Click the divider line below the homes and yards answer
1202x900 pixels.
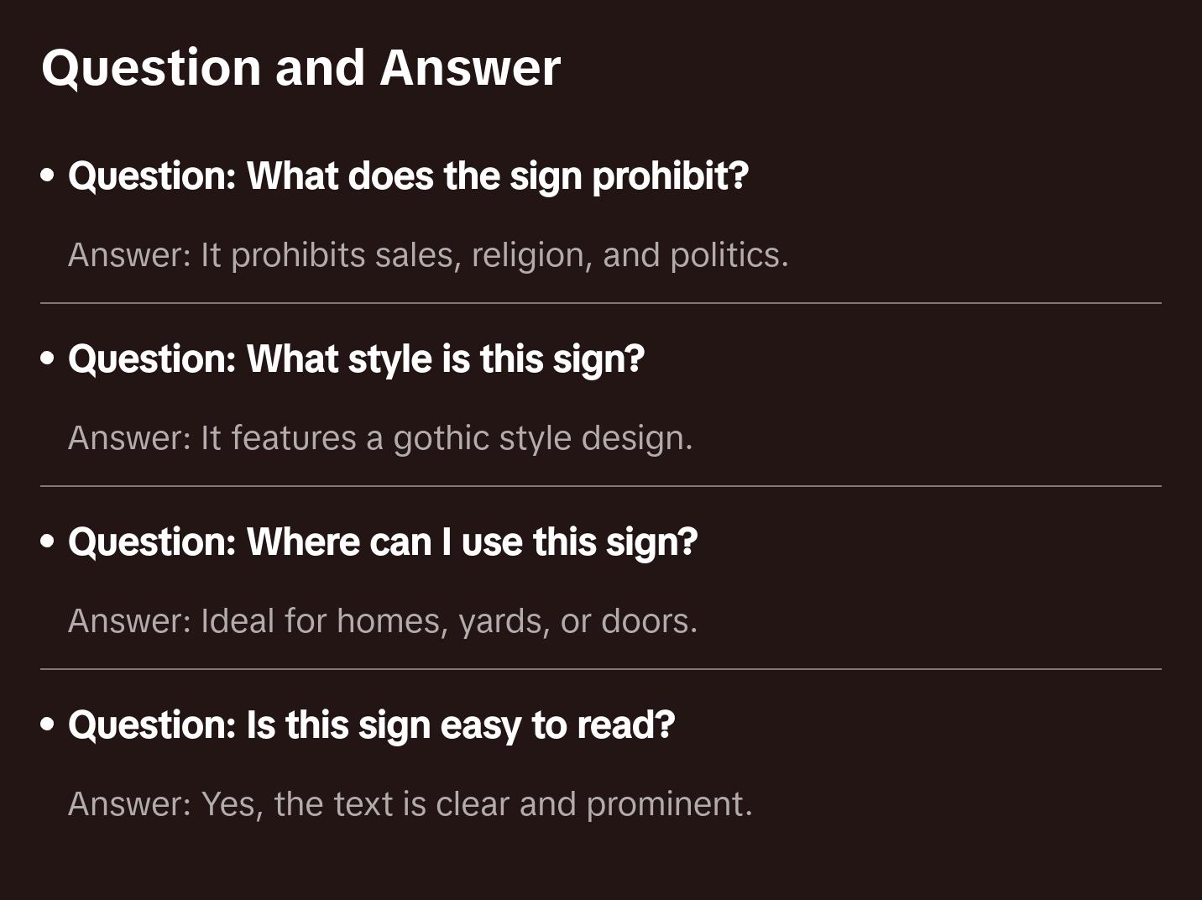click(x=601, y=669)
